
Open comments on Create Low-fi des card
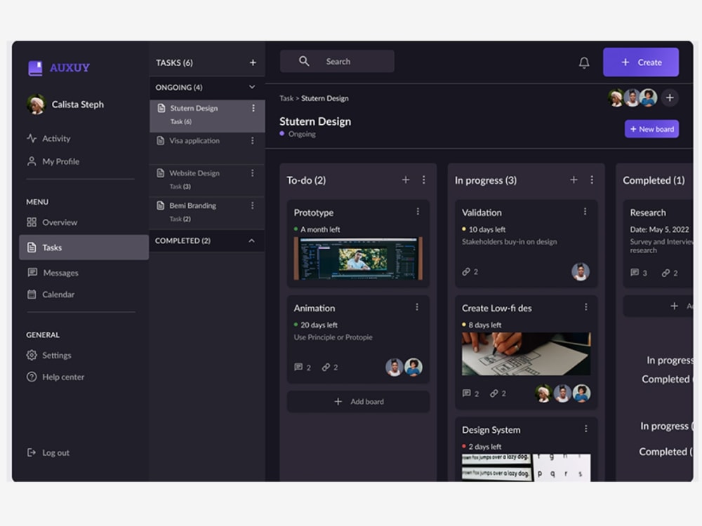(x=470, y=393)
